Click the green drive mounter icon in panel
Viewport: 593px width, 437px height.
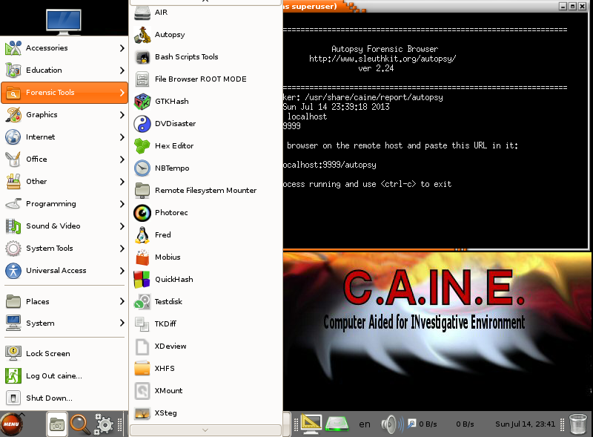337,424
